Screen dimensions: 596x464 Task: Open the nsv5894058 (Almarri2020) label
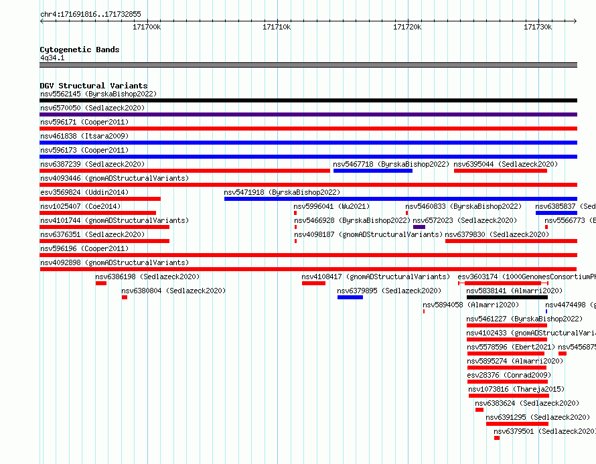(471, 305)
